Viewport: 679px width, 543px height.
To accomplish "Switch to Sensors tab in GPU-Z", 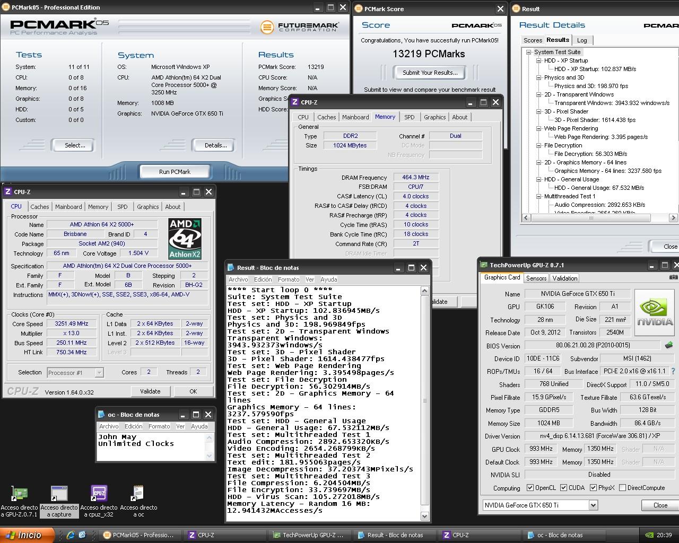I will pyautogui.click(x=536, y=278).
